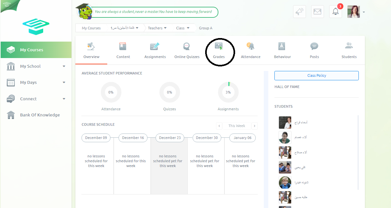Click the This Week button
391x208 pixels.
237,126
